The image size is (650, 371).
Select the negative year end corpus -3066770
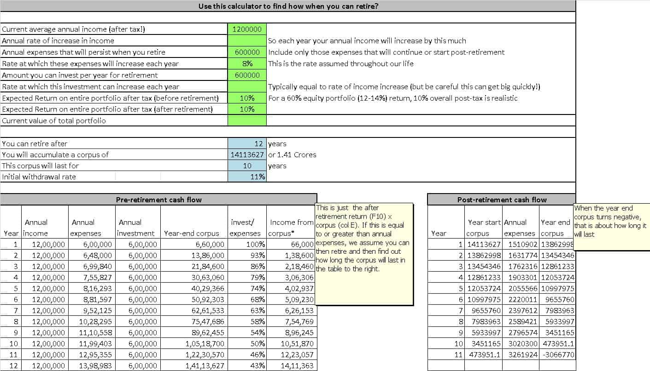pos(557,354)
